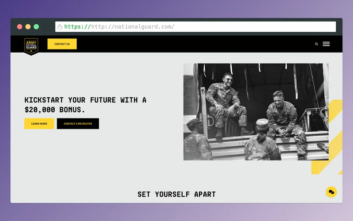Maximize the browser with the green dot
The width and height of the screenshot is (353, 221).
[x=36, y=27]
